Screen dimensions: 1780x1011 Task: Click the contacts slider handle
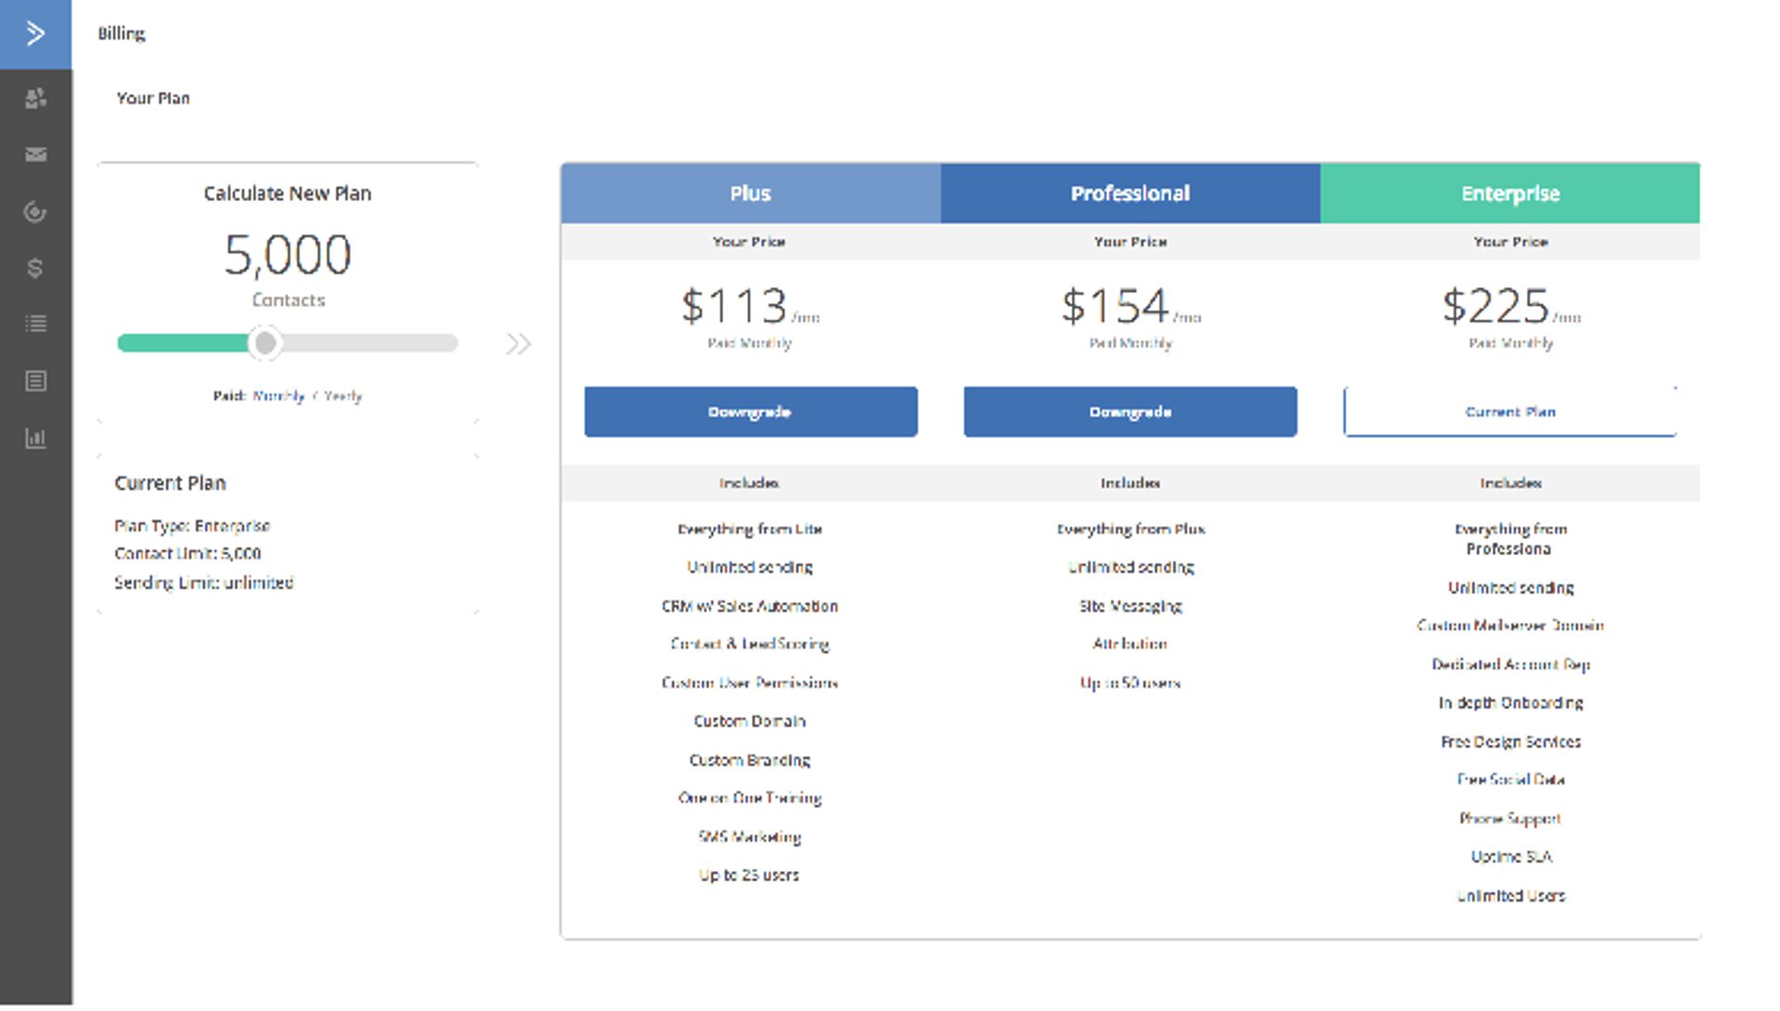click(265, 344)
